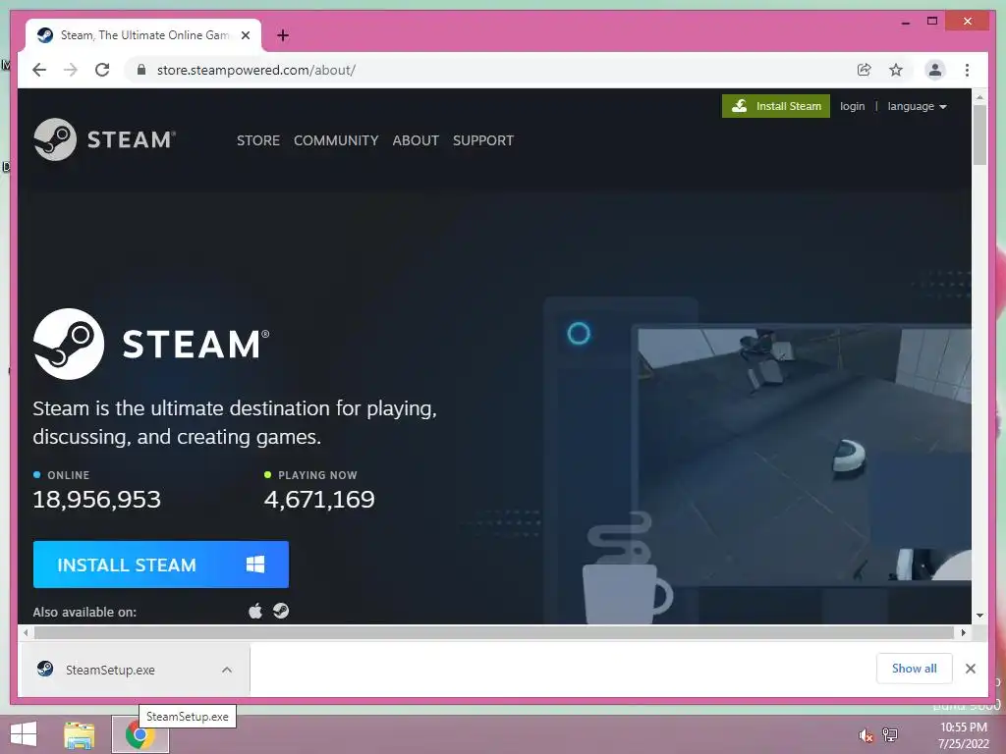Click the page scroll up arrow
1006x754 pixels.
pos(979,97)
